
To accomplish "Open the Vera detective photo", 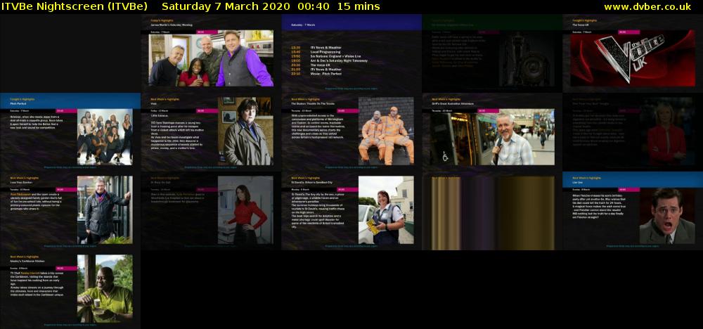I will point(245,131).
